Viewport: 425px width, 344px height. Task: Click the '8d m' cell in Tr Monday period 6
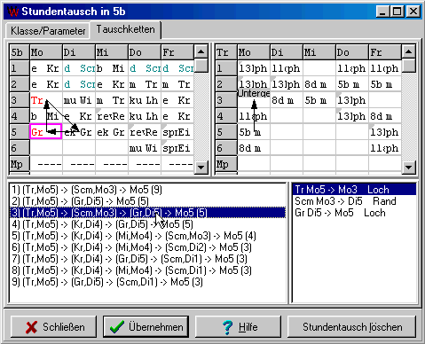[254, 148]
